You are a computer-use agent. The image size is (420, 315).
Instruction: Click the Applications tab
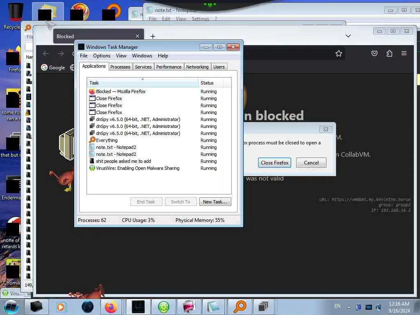click(x=94, y=66)
